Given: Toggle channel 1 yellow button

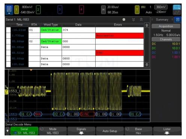Looking at the screenshot, I should click(16, 10).
